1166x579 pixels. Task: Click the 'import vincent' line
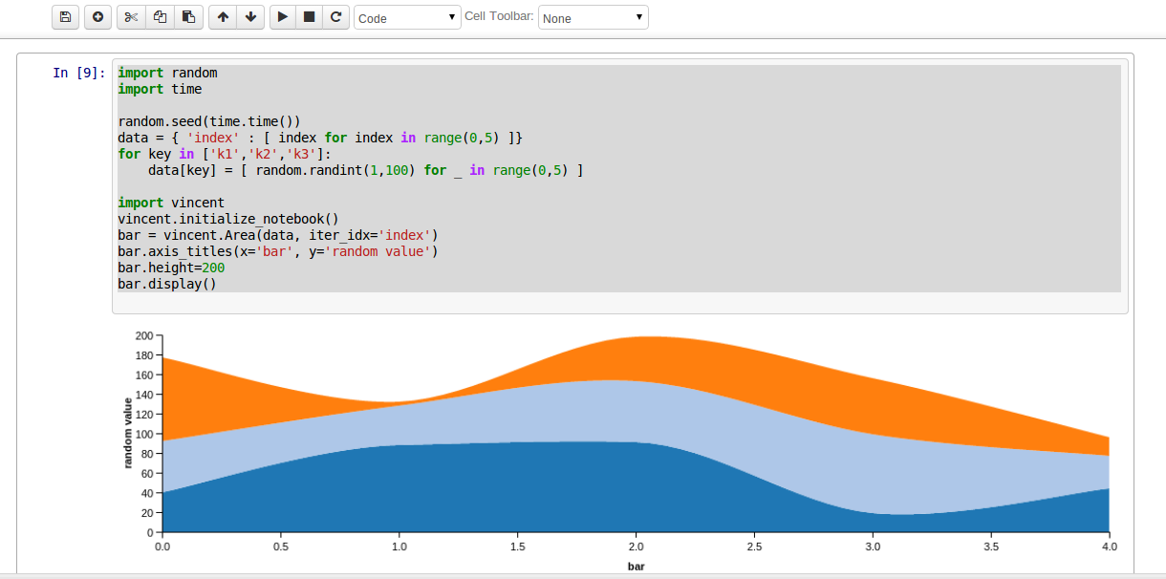pyautogui.click(x=171, y=203)
